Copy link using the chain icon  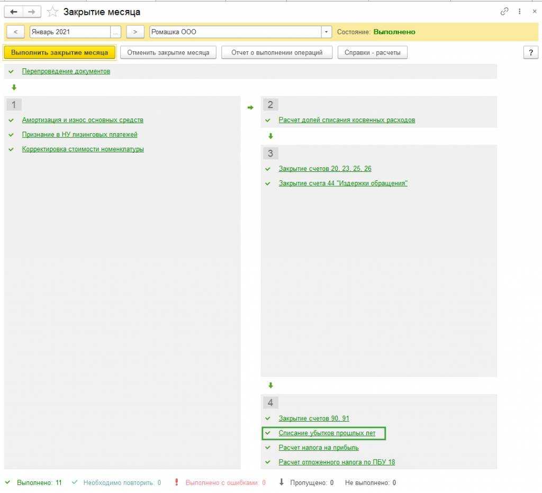[x=504, y=12]
